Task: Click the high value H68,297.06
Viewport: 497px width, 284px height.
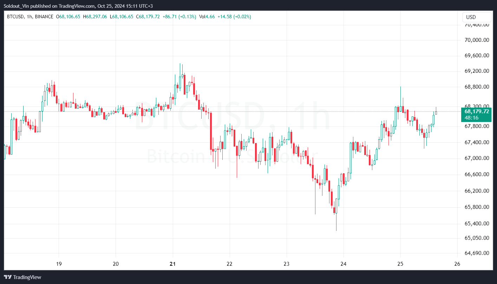Action: tap(95, 17)
